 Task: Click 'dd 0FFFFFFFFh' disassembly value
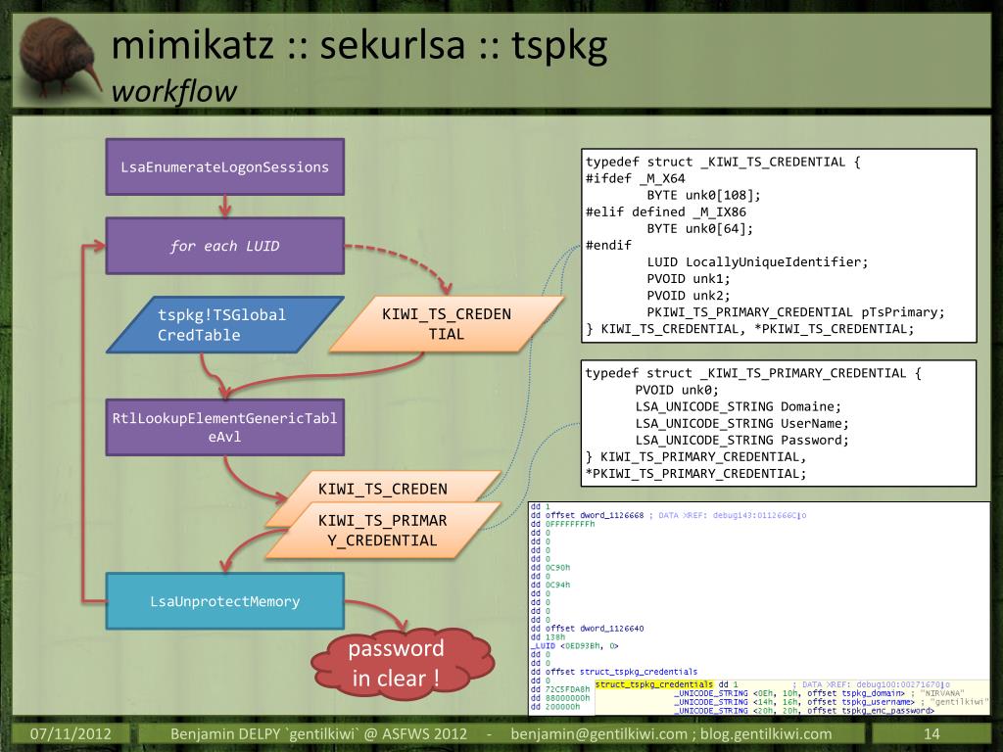pos(562,524)
